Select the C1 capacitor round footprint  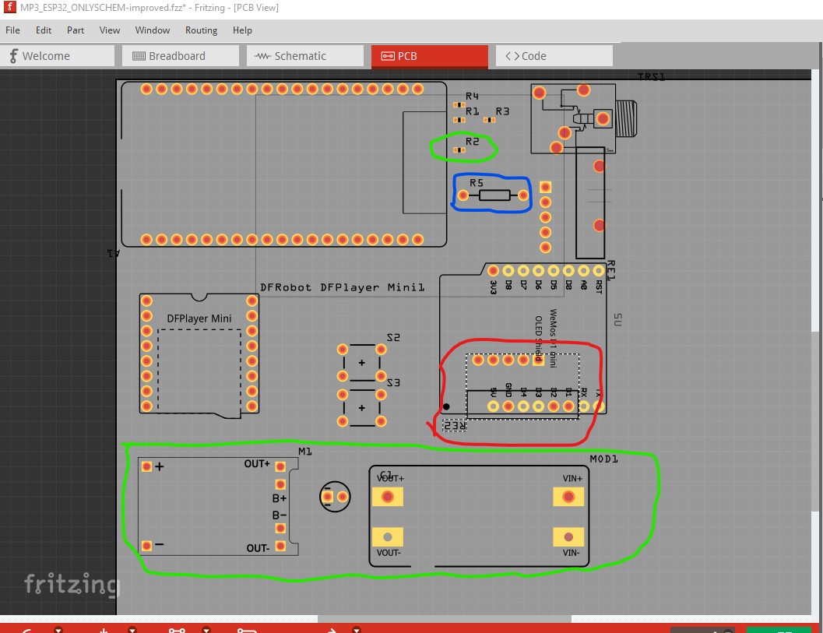pyautogui.click(x=335, y=497)
